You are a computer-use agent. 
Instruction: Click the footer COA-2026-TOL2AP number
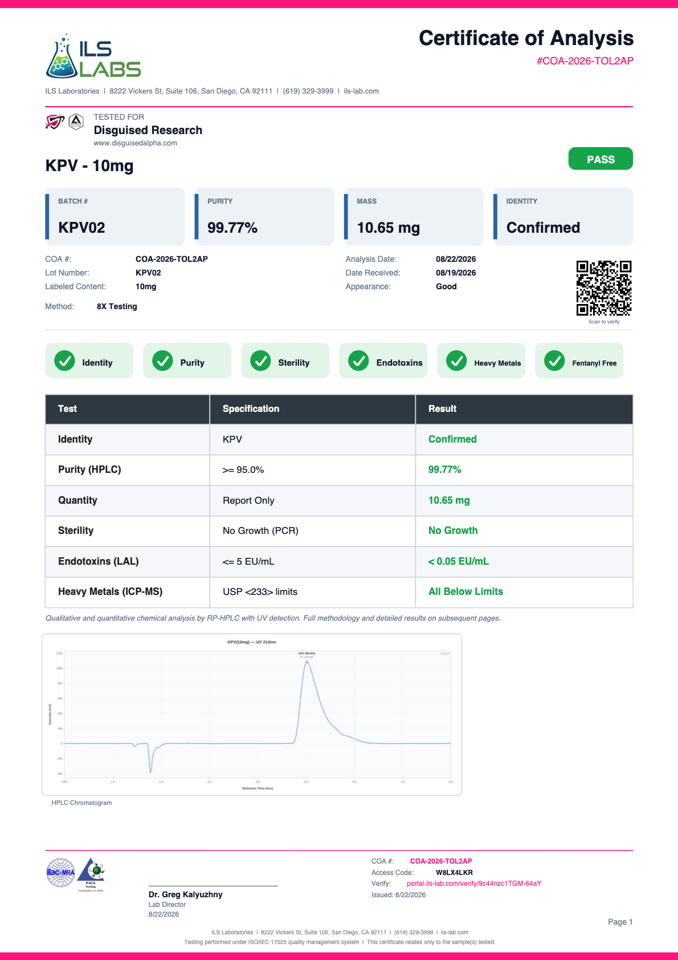click(441, 861)
